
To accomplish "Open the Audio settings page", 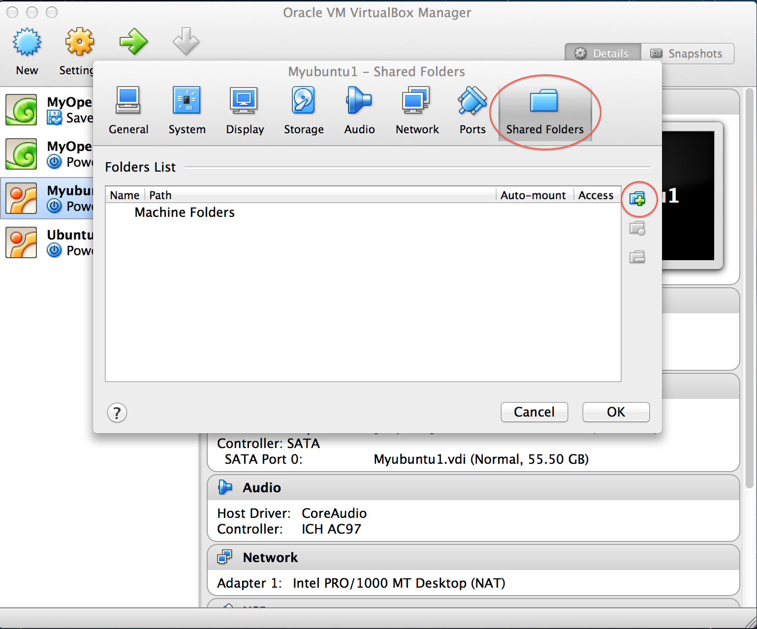I will 359,109.
